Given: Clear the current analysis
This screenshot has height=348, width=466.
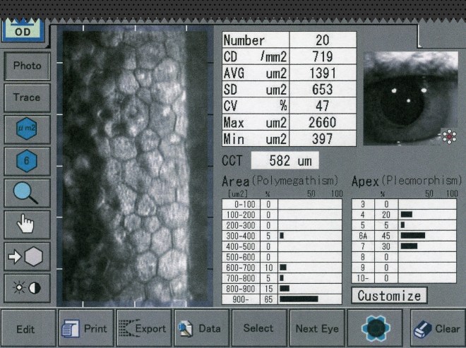Looking at the screenshot, I should pyautogui.click(x=437, y=328).
